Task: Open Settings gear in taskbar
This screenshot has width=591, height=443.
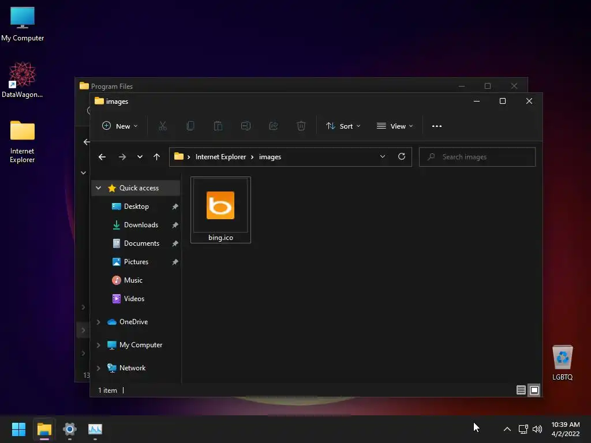Action: click(x=70, y=429)
